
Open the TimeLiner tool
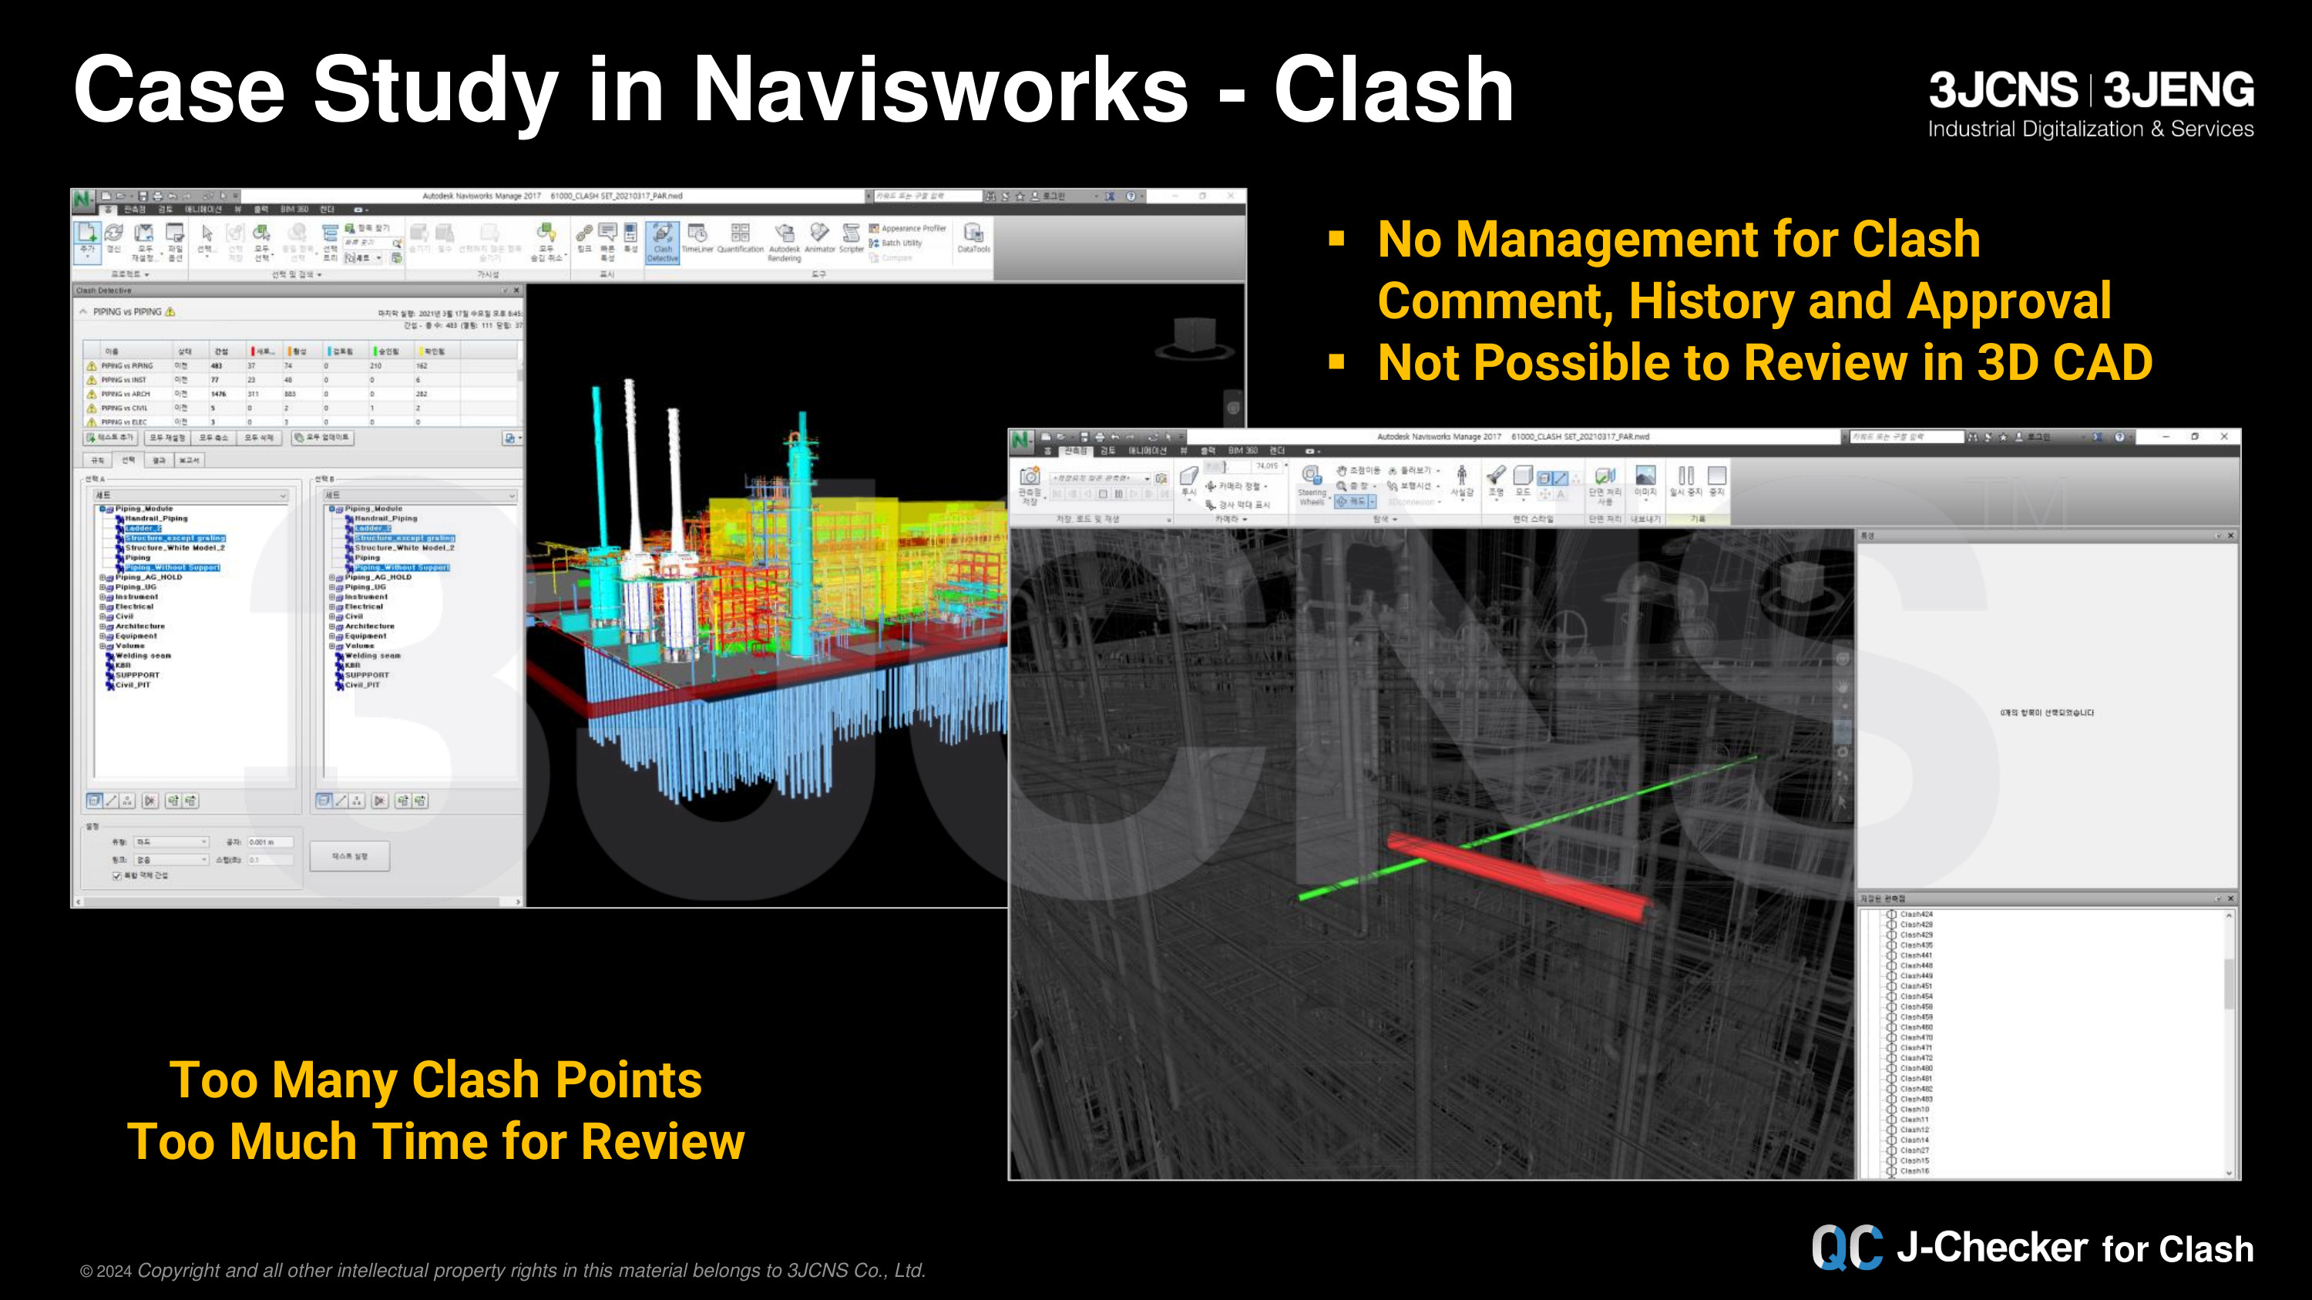(697, 239)
